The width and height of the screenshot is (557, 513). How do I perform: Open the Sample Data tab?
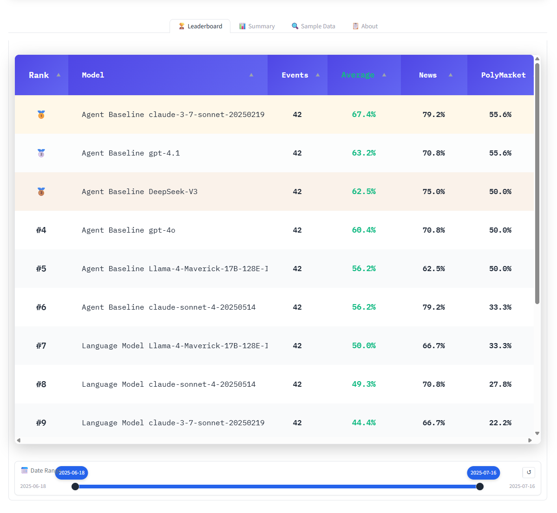(x=313, y=26)
